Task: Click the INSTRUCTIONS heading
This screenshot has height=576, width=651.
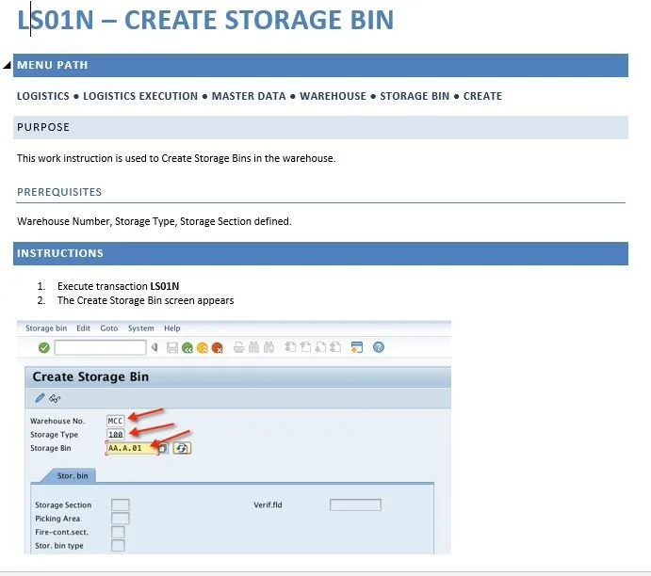Action: [x=60, y=253]
